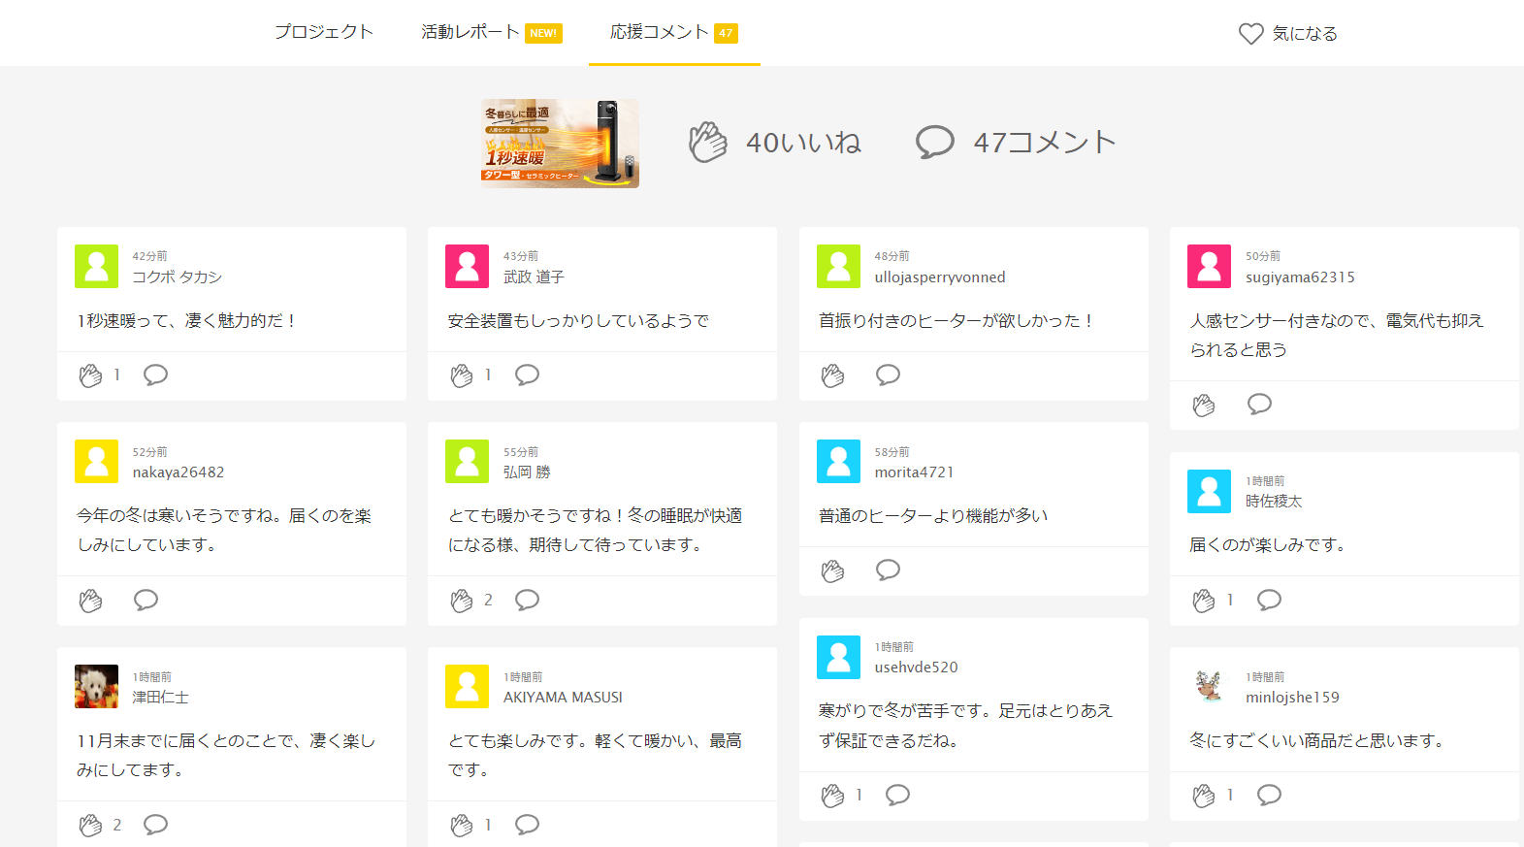The image size is (1524, 847).
Task: Click the 40いいね clap button
Action: tap(707, 143)
